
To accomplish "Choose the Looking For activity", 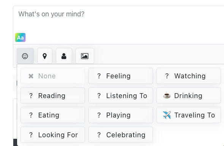I will (53, 135).
